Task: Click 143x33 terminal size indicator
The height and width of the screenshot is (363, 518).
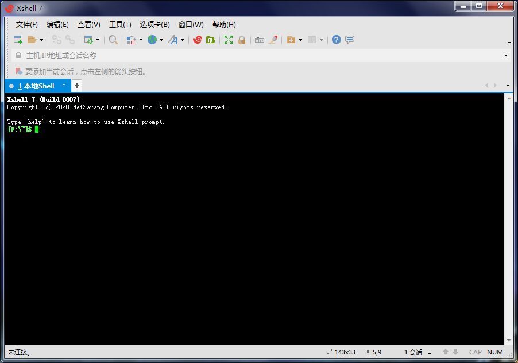Action: [x=341, y=352]
